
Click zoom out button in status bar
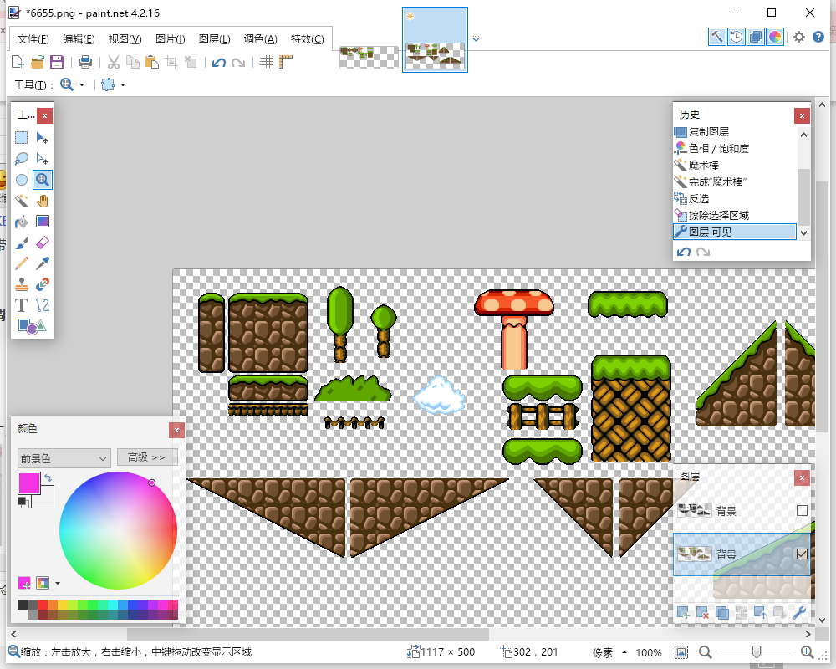705,652
